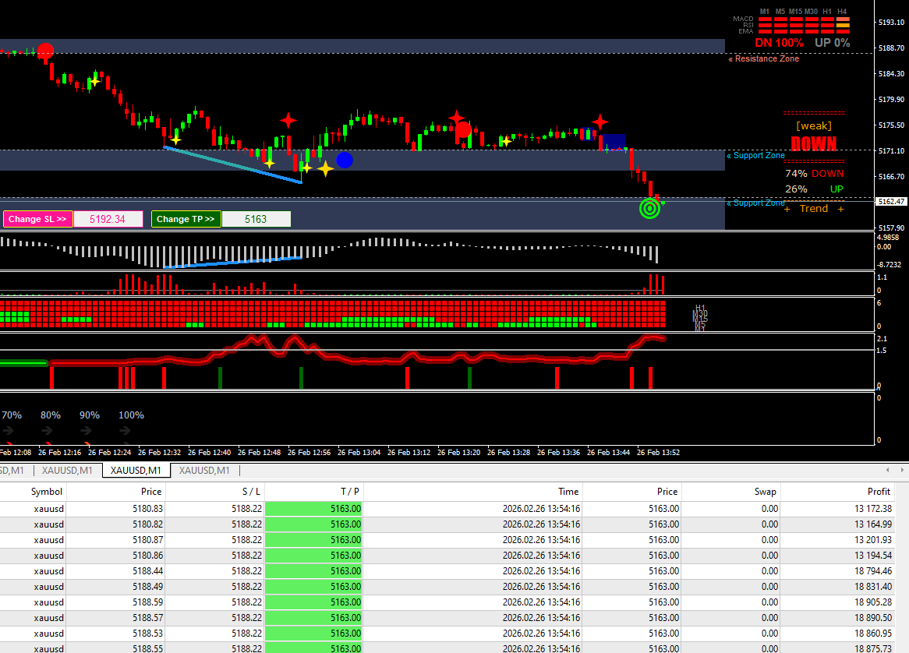Click the arrow below 70% label
The image size is (909, 653).
coord(9,430)
